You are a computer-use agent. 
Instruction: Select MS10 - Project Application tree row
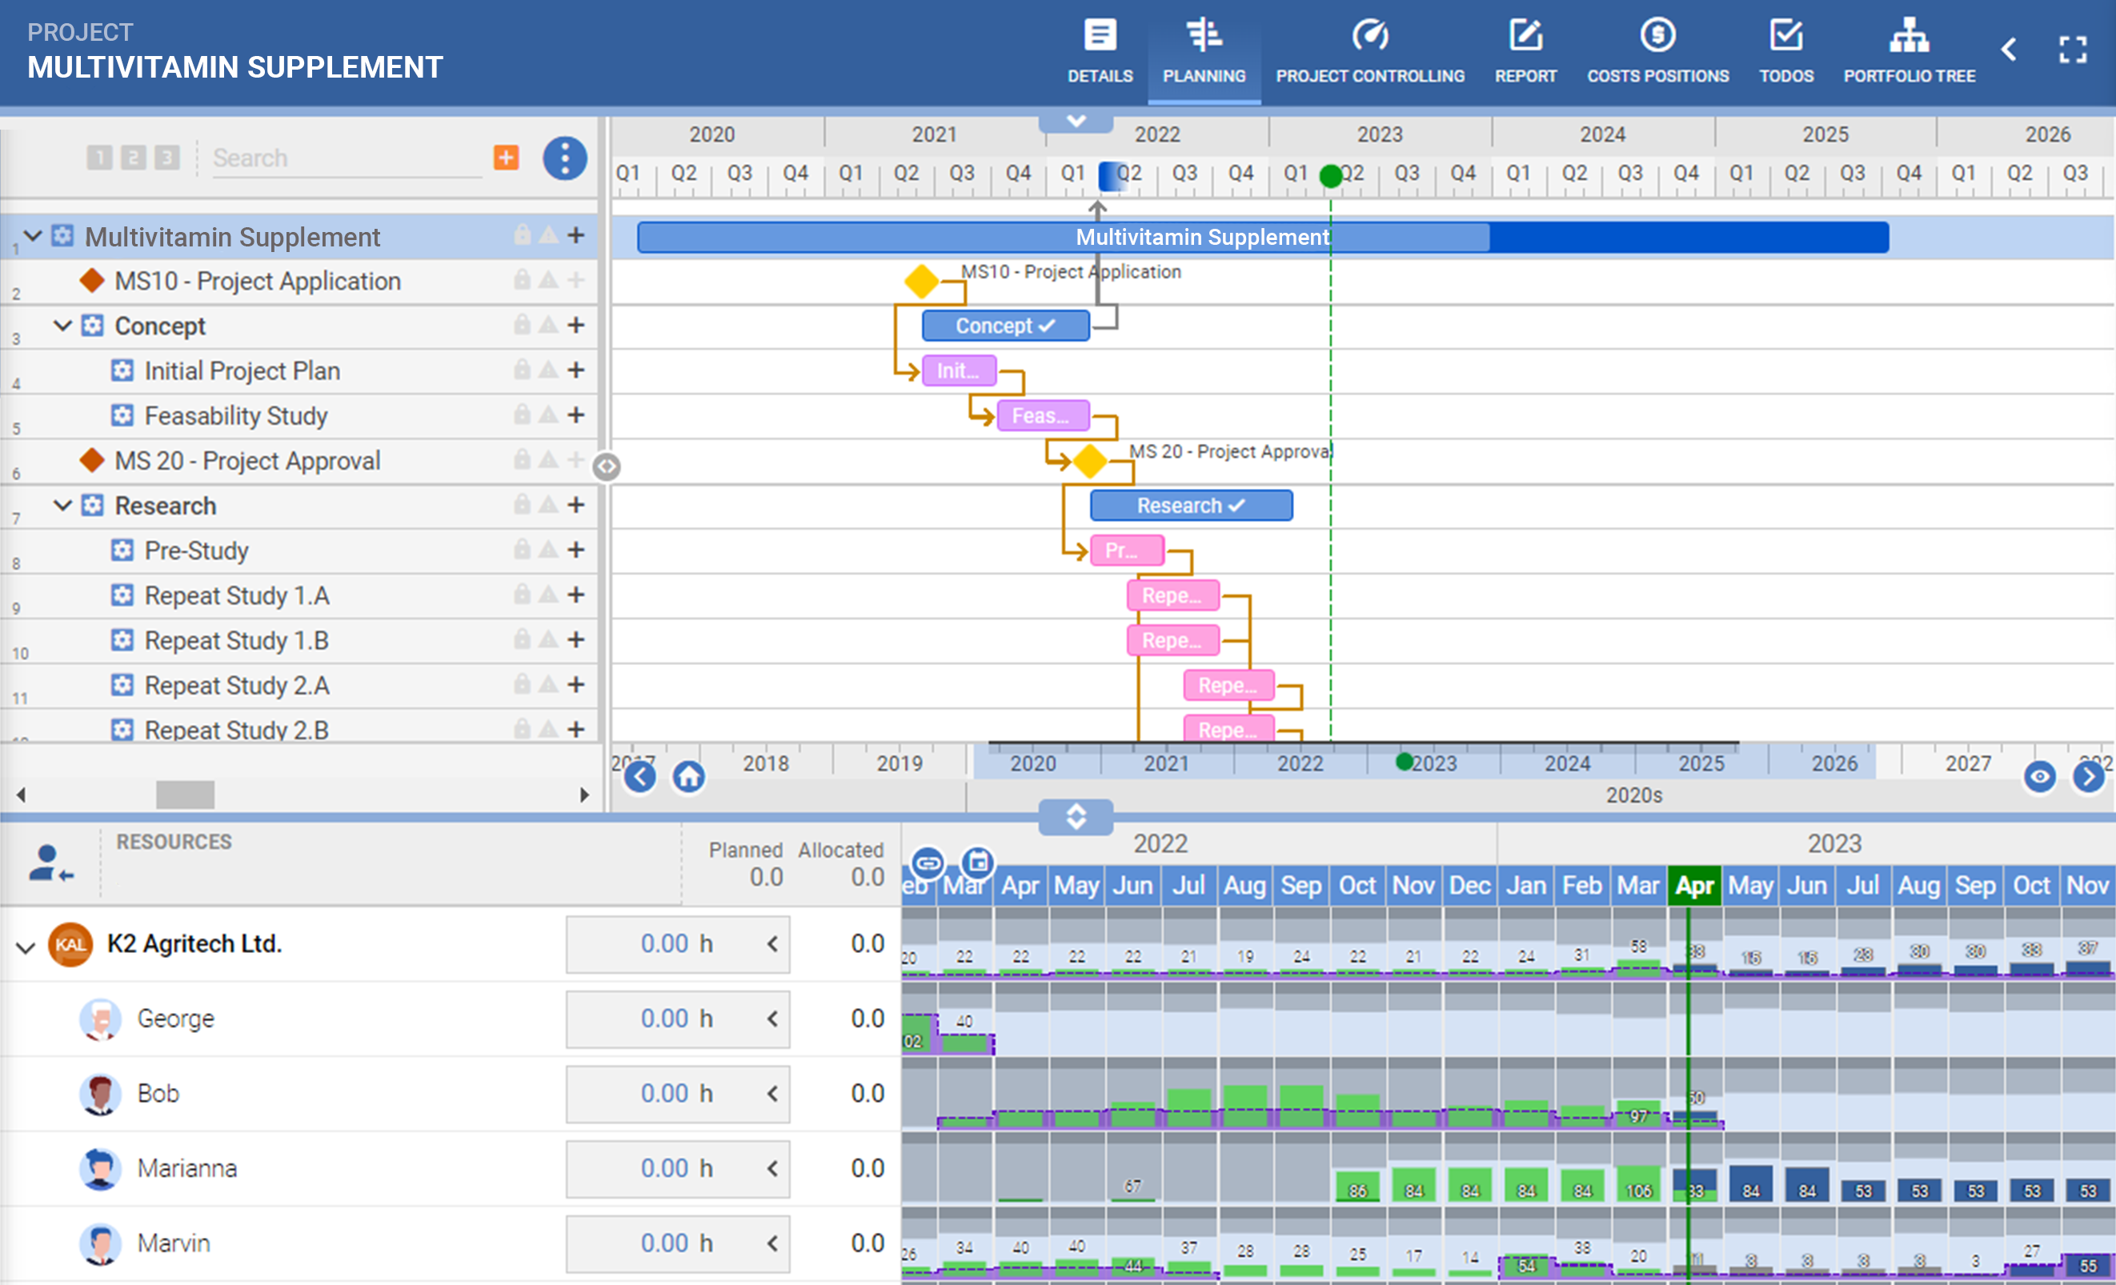coord(299,282)
